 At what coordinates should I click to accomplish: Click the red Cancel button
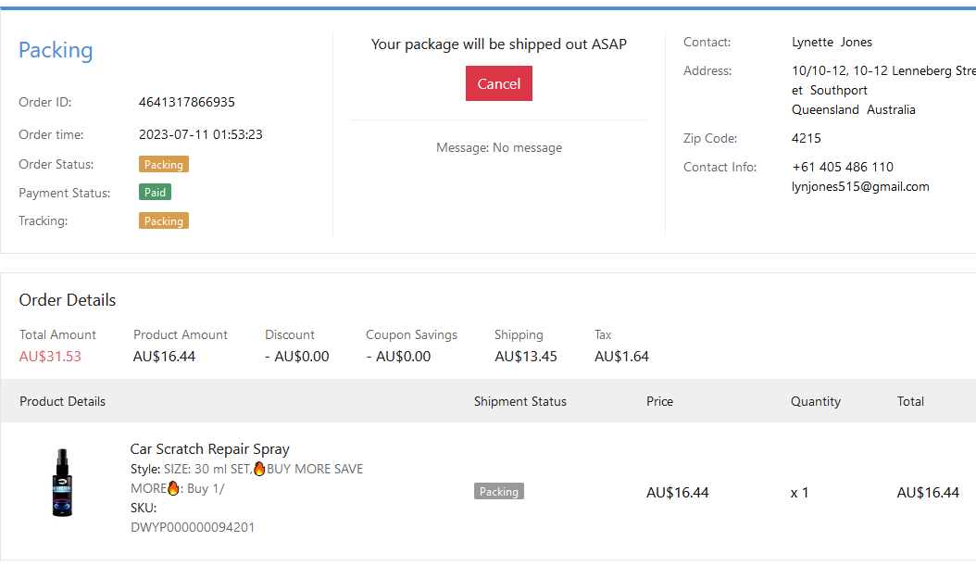[x=498, y=83]
